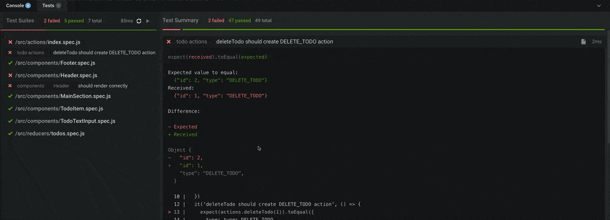
Task: Click green check icon beside todos.spec.js
Action: pos(10,133)
